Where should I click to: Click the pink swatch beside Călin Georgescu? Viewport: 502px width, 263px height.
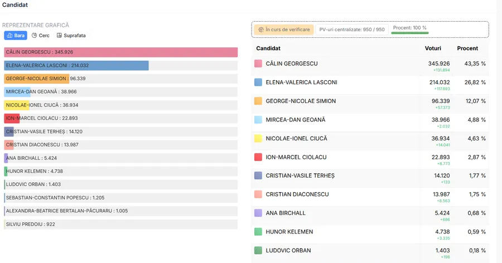[258, 64]
